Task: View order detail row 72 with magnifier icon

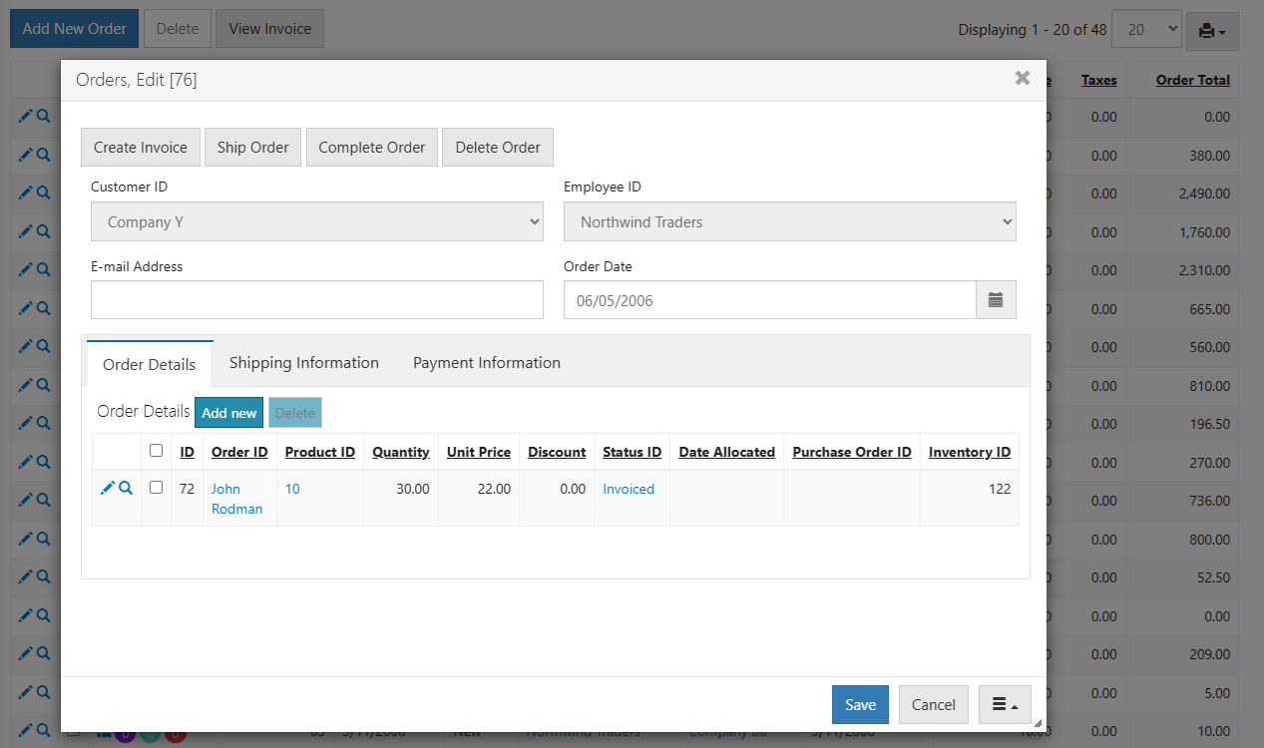Action: 126,489
